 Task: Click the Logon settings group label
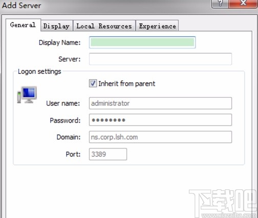(x=39, y=72)
